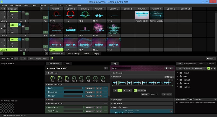This screenshot has height=117, width=217.
Task: Open Layer 1 Add blend mode dropdown
Action: [x=14, y=39]
